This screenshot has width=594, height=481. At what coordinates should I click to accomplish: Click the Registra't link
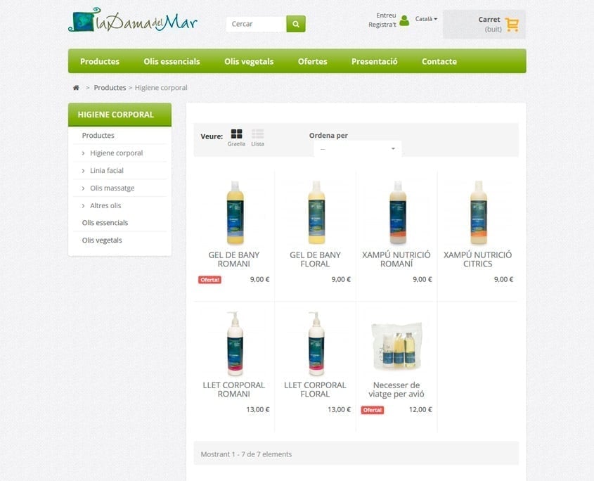[x=382, y=25]
